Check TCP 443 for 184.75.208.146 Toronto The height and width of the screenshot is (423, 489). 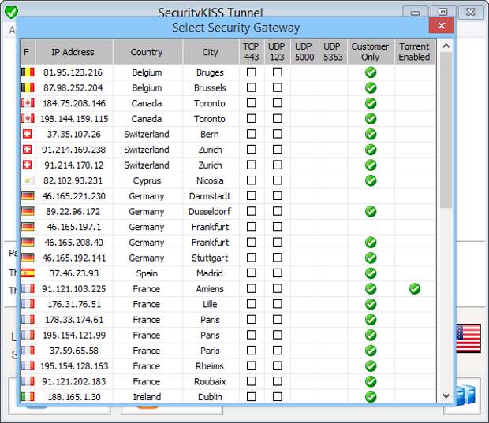pos(252,102)
